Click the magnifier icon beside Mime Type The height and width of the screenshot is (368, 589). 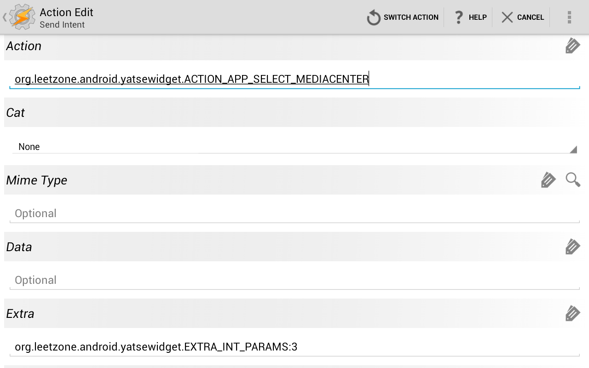573,180
